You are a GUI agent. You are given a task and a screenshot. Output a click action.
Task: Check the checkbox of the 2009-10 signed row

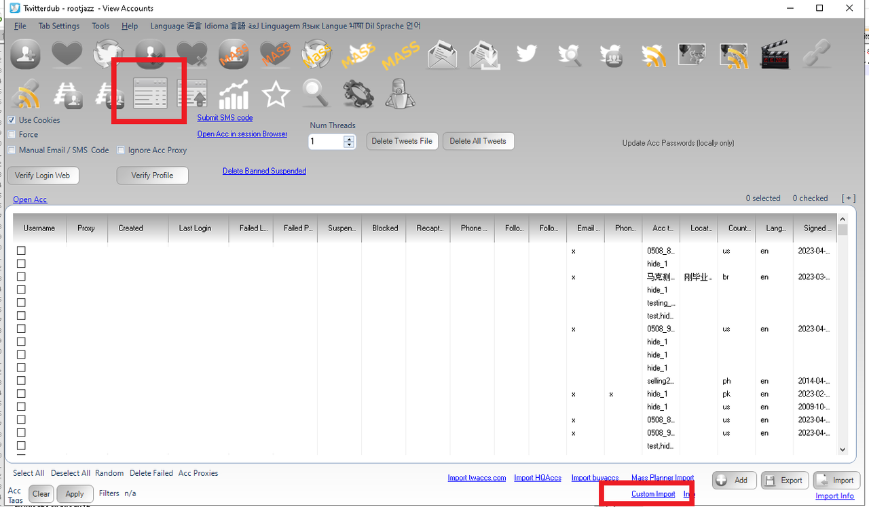21,406
